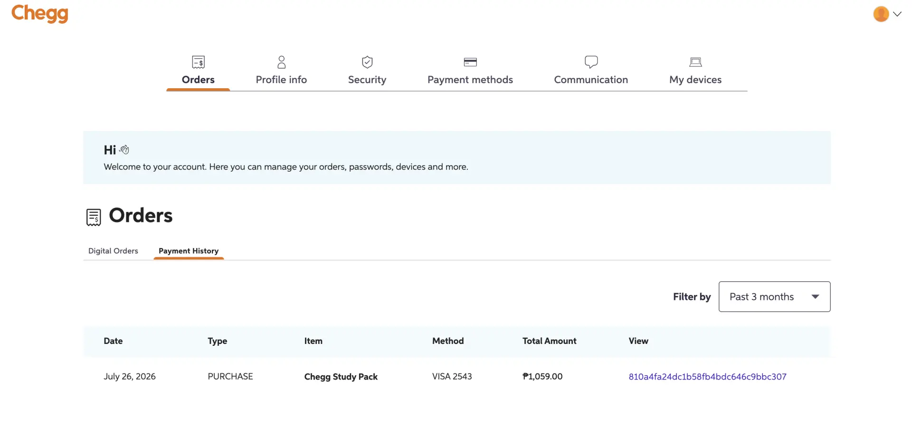The image size is (912, 436).
Task: Open the Payment methods tab label
Action: pos(470,80)
